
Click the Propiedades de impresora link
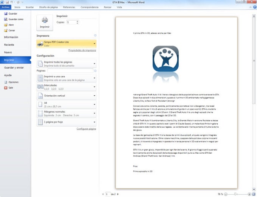[x=82, y=50]
